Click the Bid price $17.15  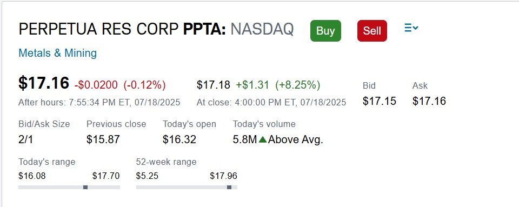pyautogui.click(x=380, y=101)
